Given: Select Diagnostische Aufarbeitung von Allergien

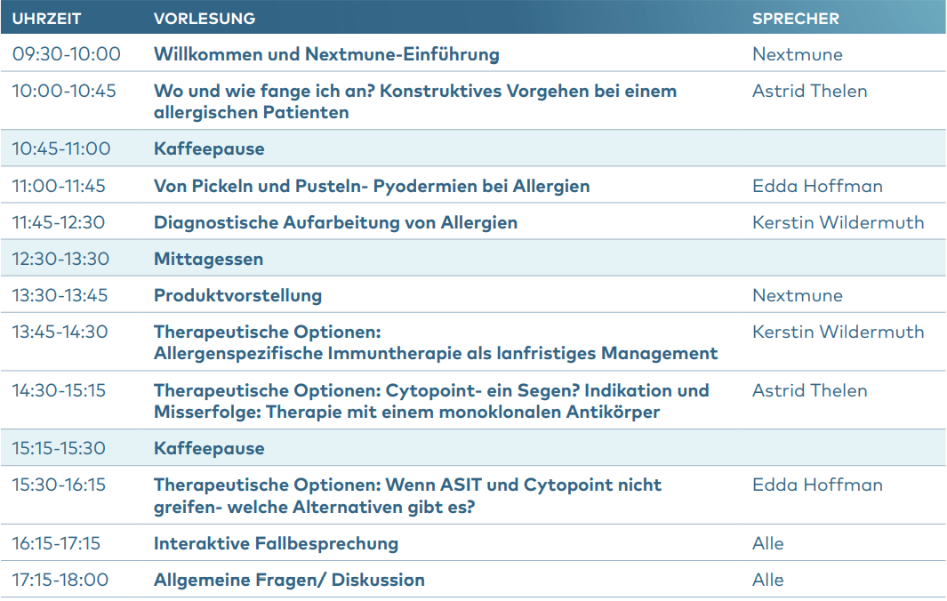Looking at the screenshot, I should pyautogui.click(x=336, y=223).
